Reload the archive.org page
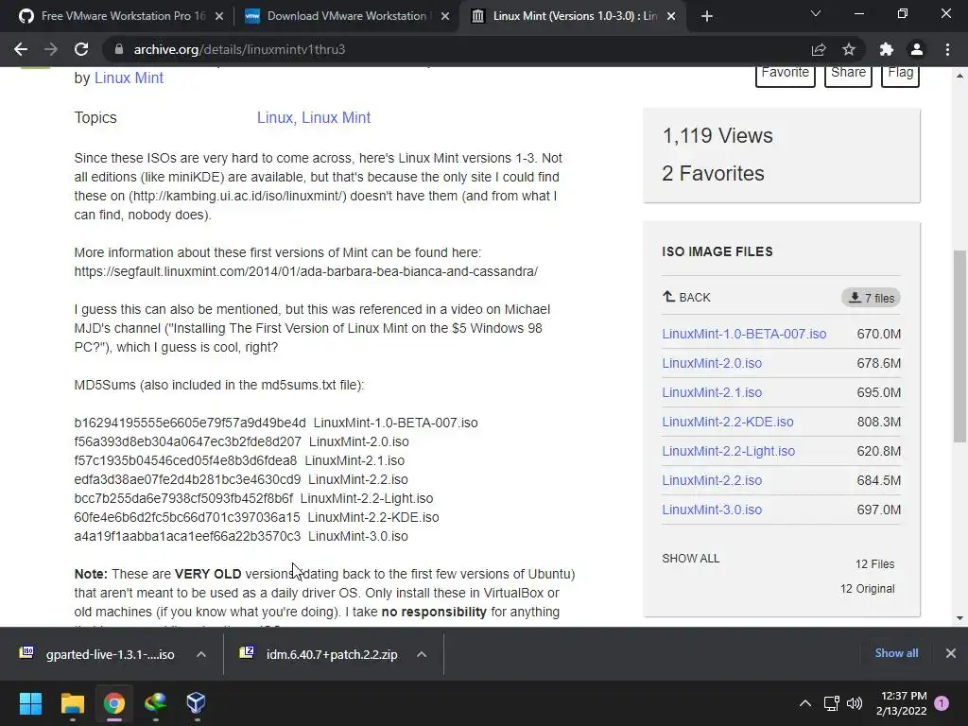The width and height of the screenshot is (968, 726). click(x=81, y=49)
